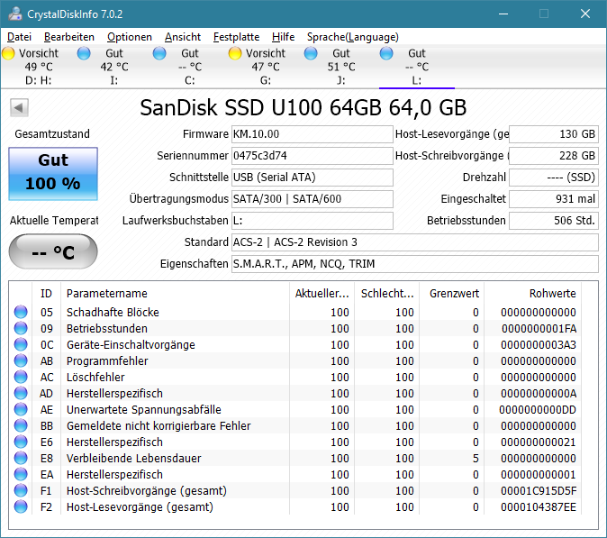
Task: Click raw value 0000104387EE
Action: [x=539, y=507]
